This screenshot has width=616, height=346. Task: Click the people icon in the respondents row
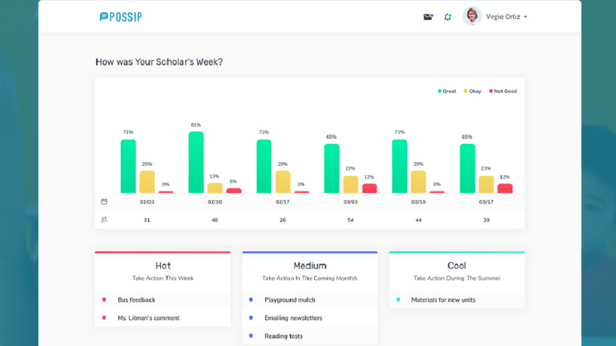coord(104,220)
